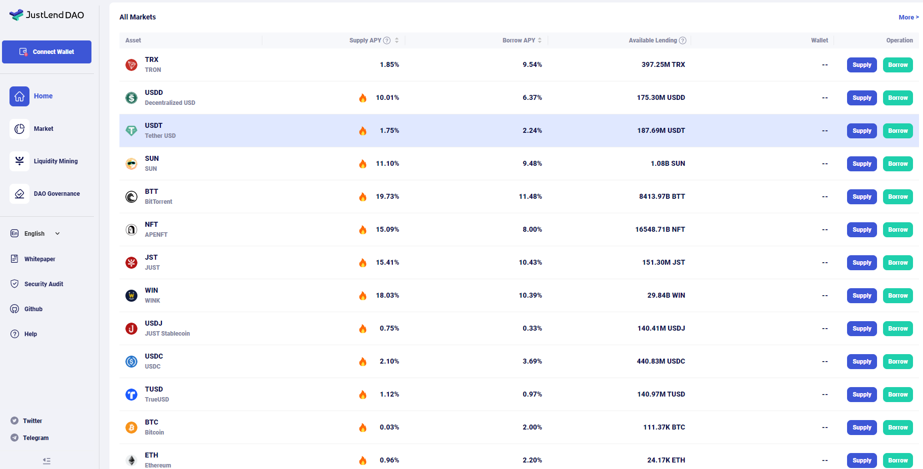Collapse the sidebar using the bottom icon
The width and height of the screenshot is (923, 469).
point(46,461)
